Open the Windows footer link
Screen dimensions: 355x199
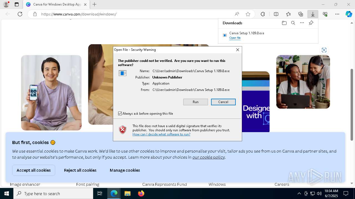[x=217, y=184]
